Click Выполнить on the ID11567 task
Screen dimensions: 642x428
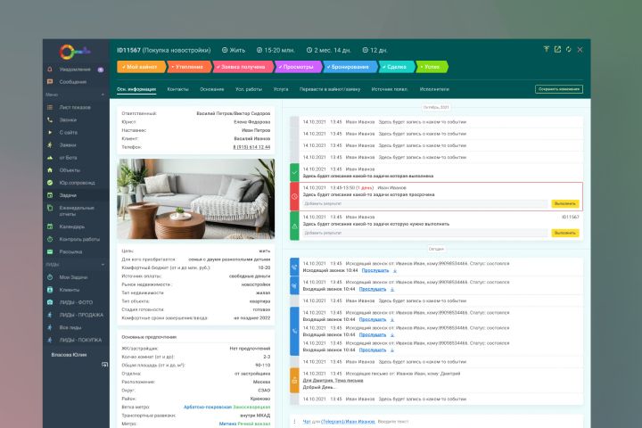(x=565, y=233)
